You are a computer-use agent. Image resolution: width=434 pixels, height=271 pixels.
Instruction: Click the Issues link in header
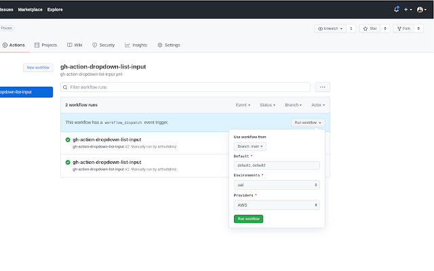pos(7,9)
